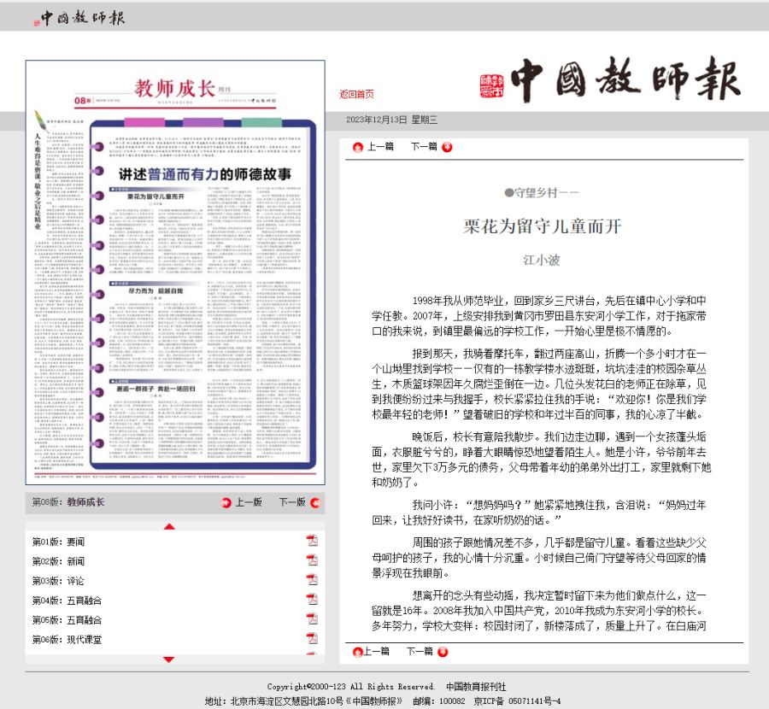The height and width of the screenshot is (709, 769).
Task: Open 返回首页 link
Action: [356, 94]
